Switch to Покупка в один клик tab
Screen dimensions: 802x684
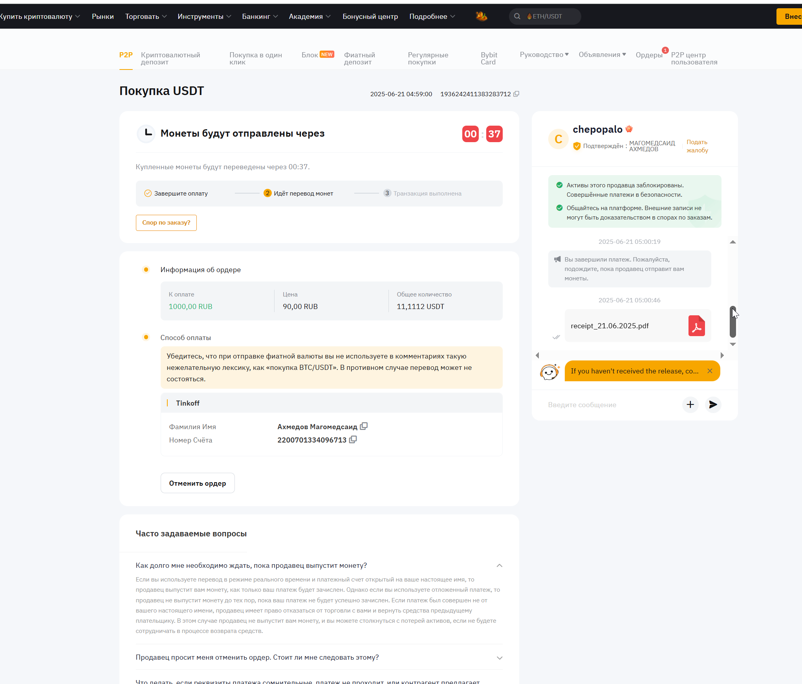pos(256,59)
